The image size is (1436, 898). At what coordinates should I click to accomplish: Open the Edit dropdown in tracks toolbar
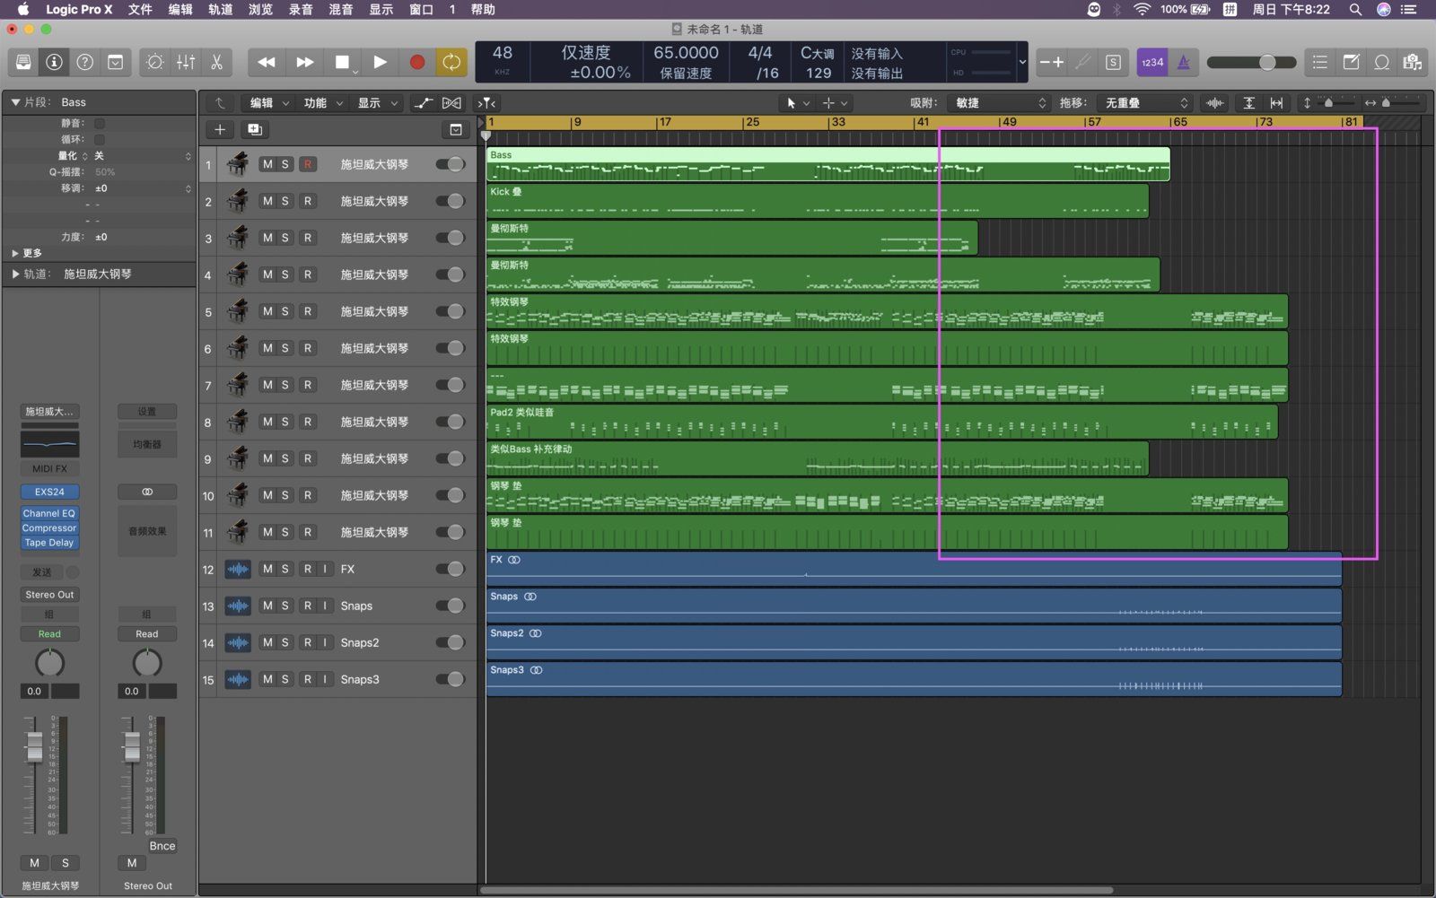coord(269,103)
